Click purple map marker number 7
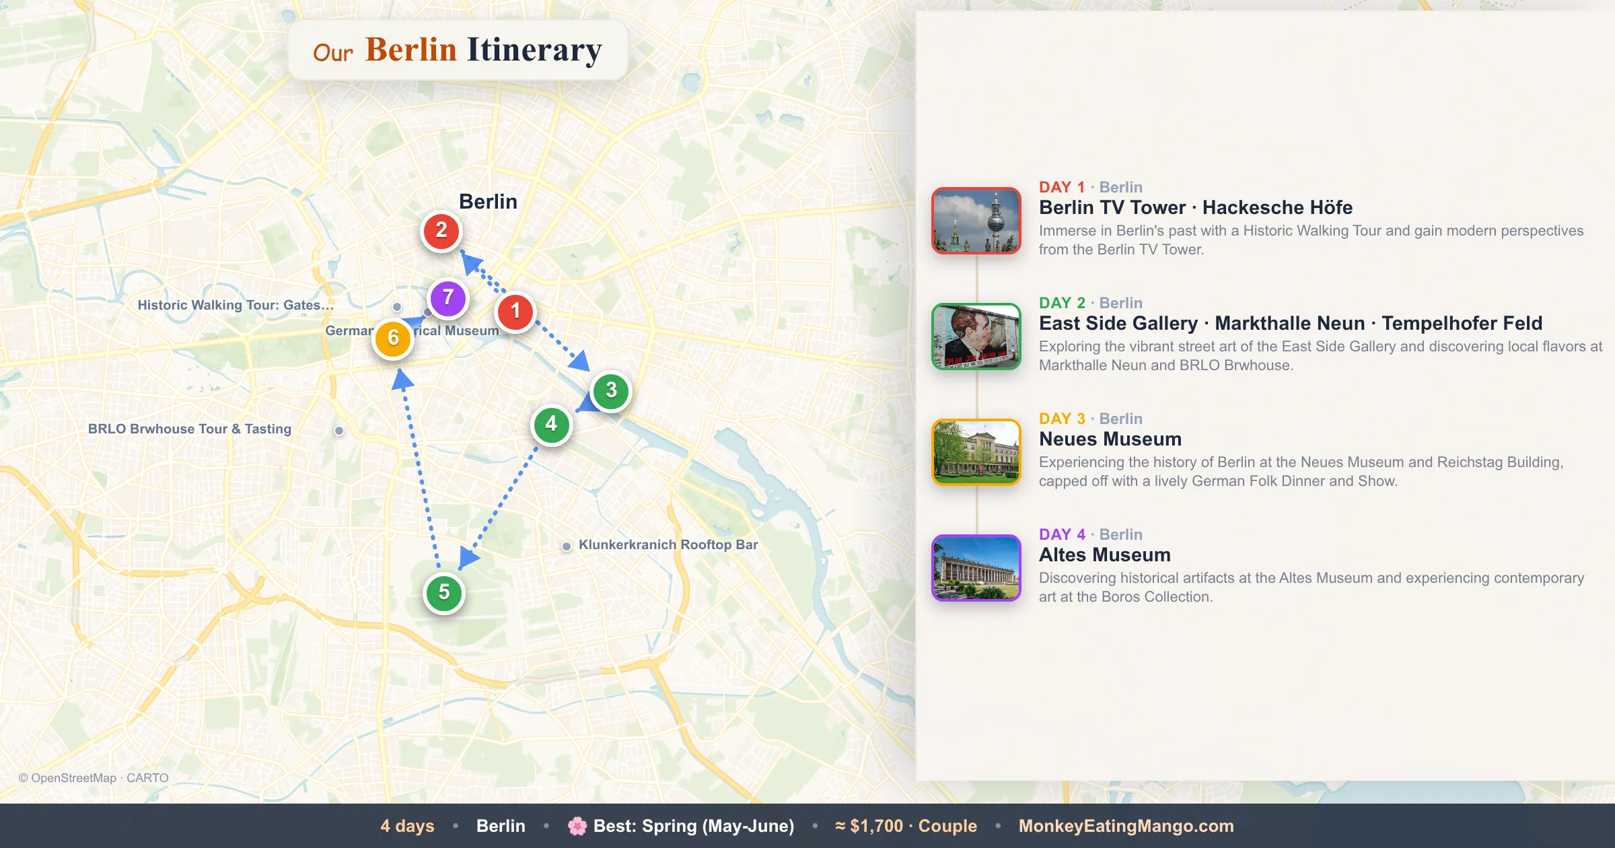The width and height of the screenshot is (1615, 848). (x=448, y=297)
